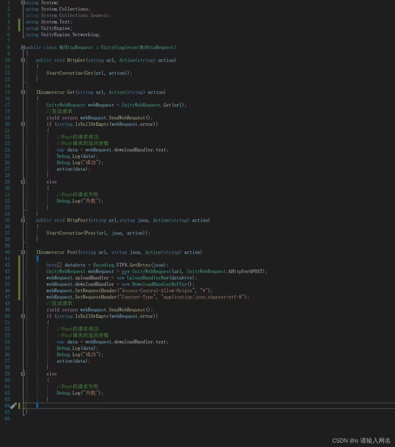Click 'using System.Text;' line
Image resolution: width=395 pixels, height=447 pixels.
tap(49, 22)
